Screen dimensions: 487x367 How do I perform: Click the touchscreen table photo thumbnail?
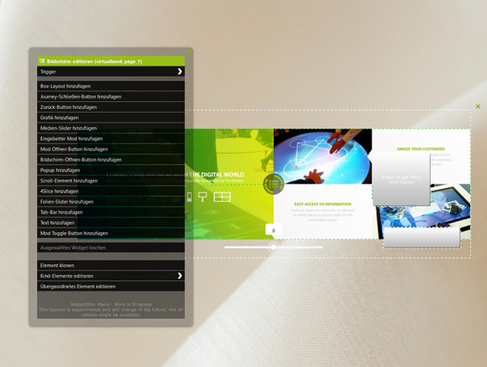click(323, 156)
